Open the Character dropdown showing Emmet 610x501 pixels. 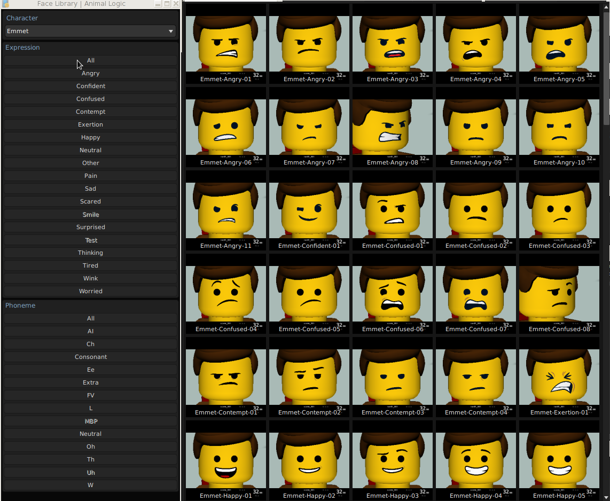90,31
